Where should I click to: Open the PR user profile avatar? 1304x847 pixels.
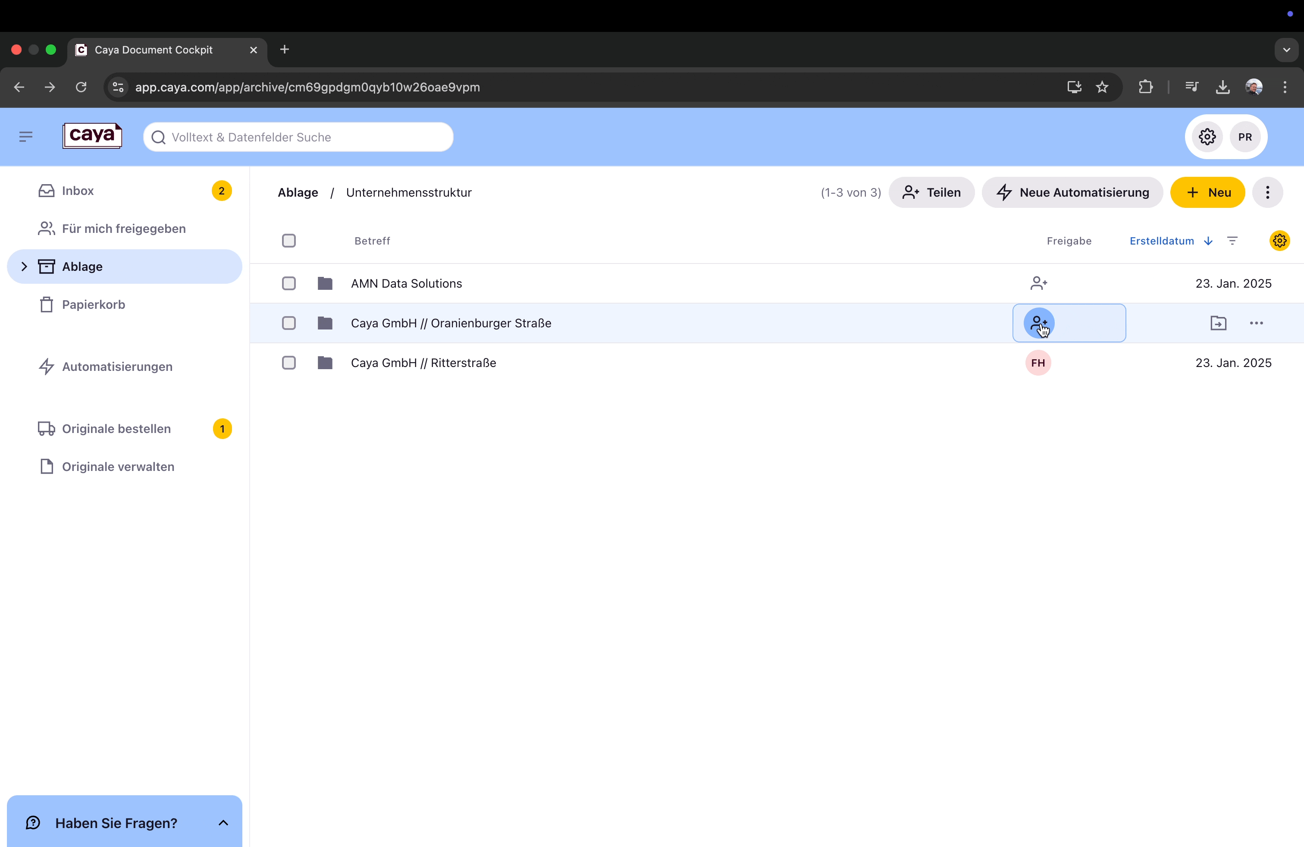pos(1245,137)
